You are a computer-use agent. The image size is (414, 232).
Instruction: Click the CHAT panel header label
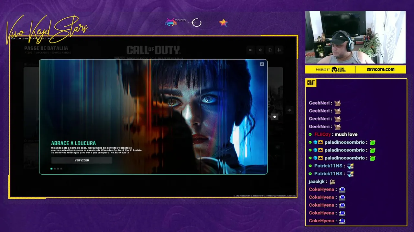tap(311, 83)
